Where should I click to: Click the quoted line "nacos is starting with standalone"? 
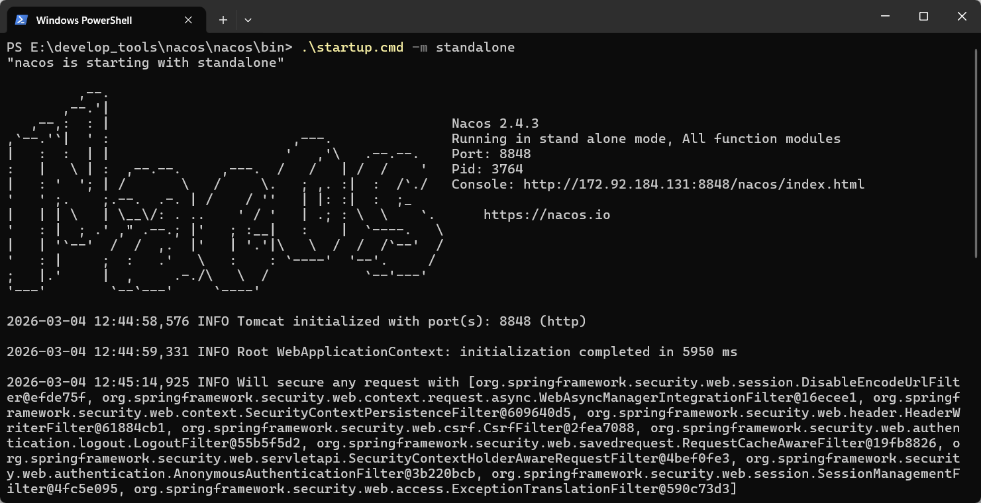pyautogui.click(x=145, y=62)
